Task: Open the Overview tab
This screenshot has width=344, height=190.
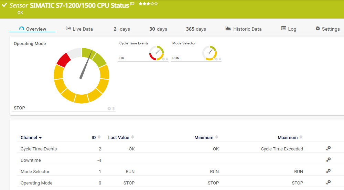Action: (x=32, y=29)
